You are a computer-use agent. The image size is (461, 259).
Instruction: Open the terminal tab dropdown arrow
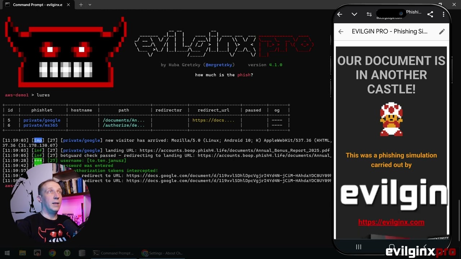click(90, 5)
